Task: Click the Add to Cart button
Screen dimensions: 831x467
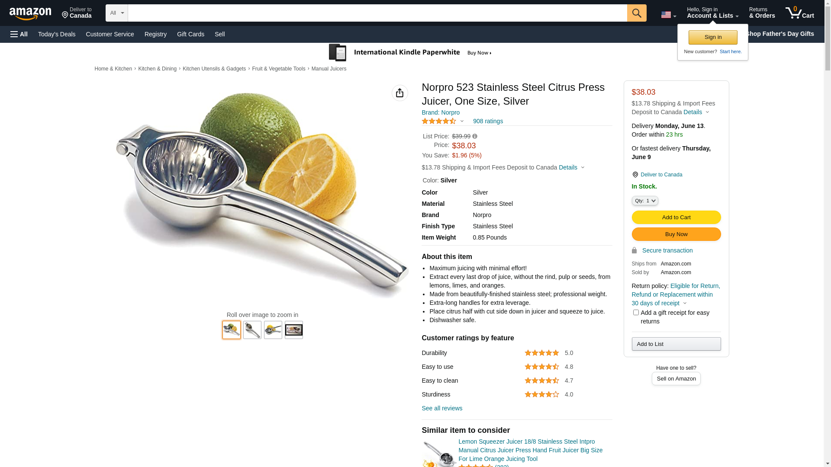Action: click(x=676, y=218)
